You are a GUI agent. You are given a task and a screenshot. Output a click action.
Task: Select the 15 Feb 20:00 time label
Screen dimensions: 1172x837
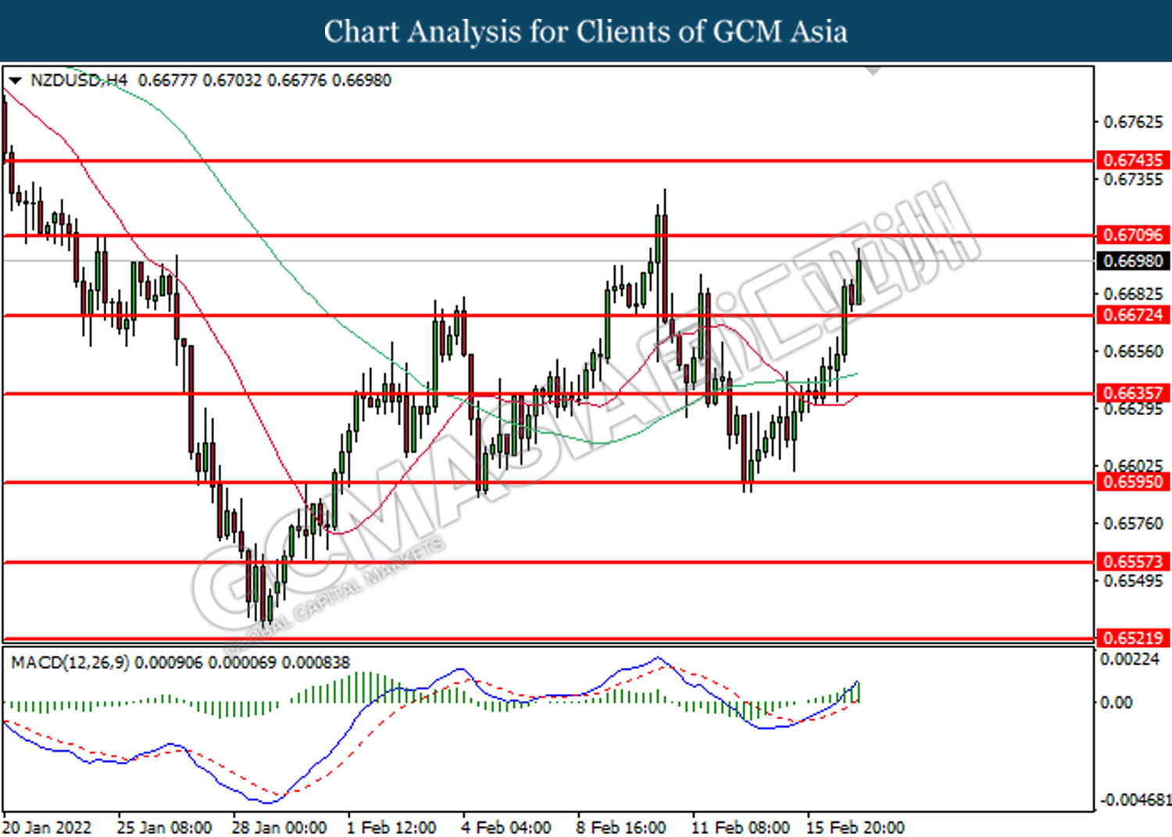click(x=856, y=827)
